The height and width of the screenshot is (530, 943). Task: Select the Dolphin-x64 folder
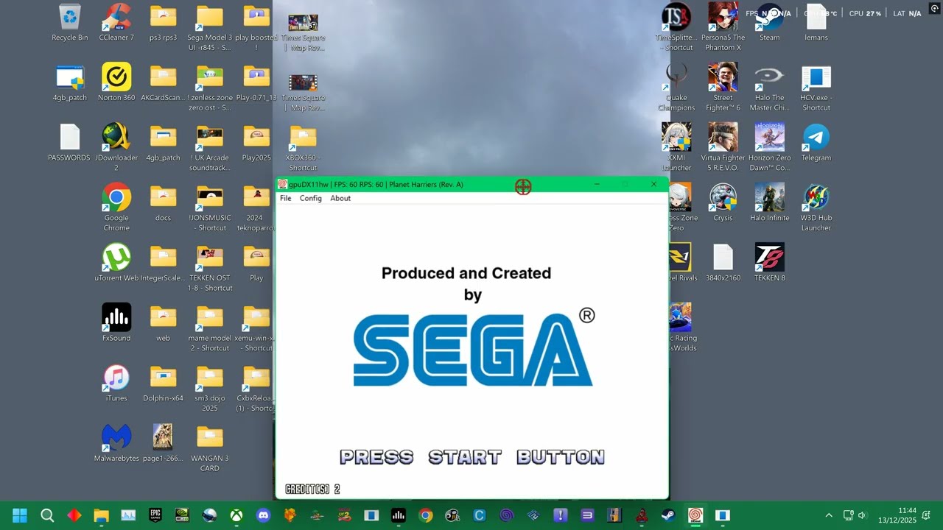163,383
